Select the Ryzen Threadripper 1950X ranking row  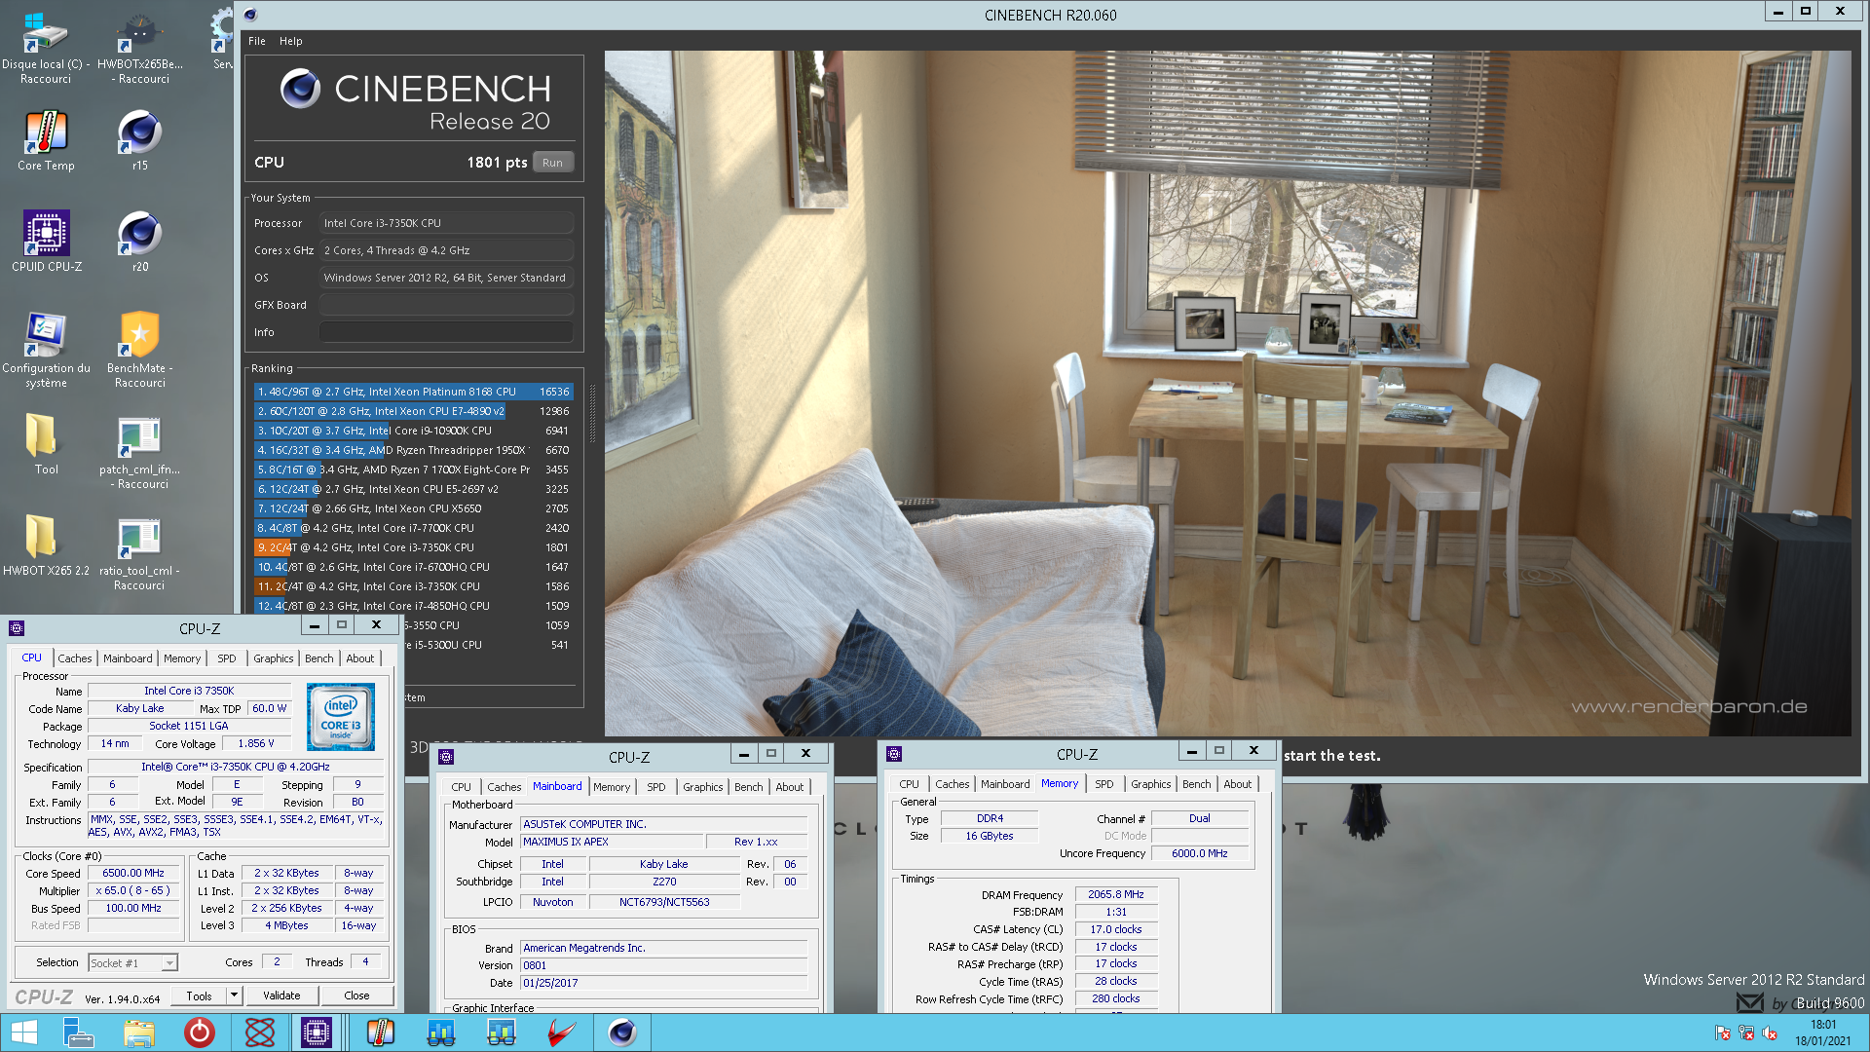[x=414, y=450]
